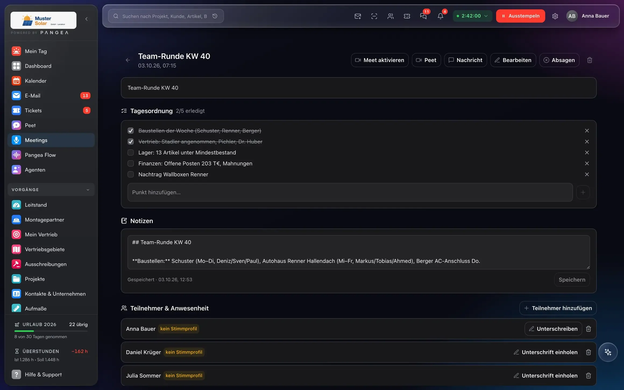Viewport: 624px width, 390px height.
Task: Click Unterschreiben for Anna Bauer
Action: tap(553, 329)
